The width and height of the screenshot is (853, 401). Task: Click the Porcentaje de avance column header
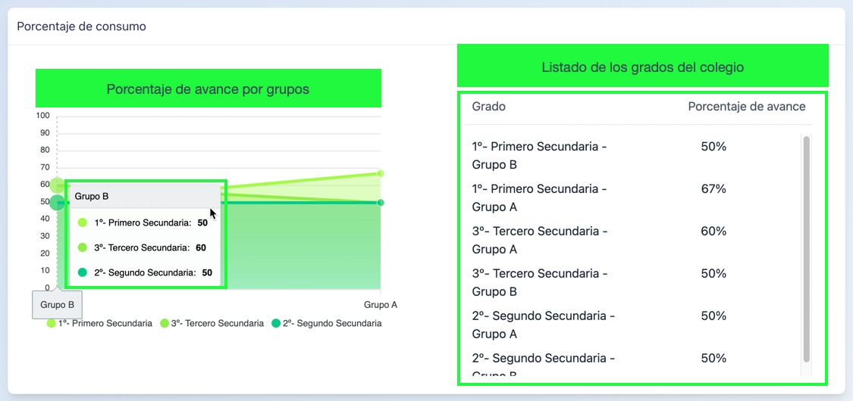click(746, 107)
